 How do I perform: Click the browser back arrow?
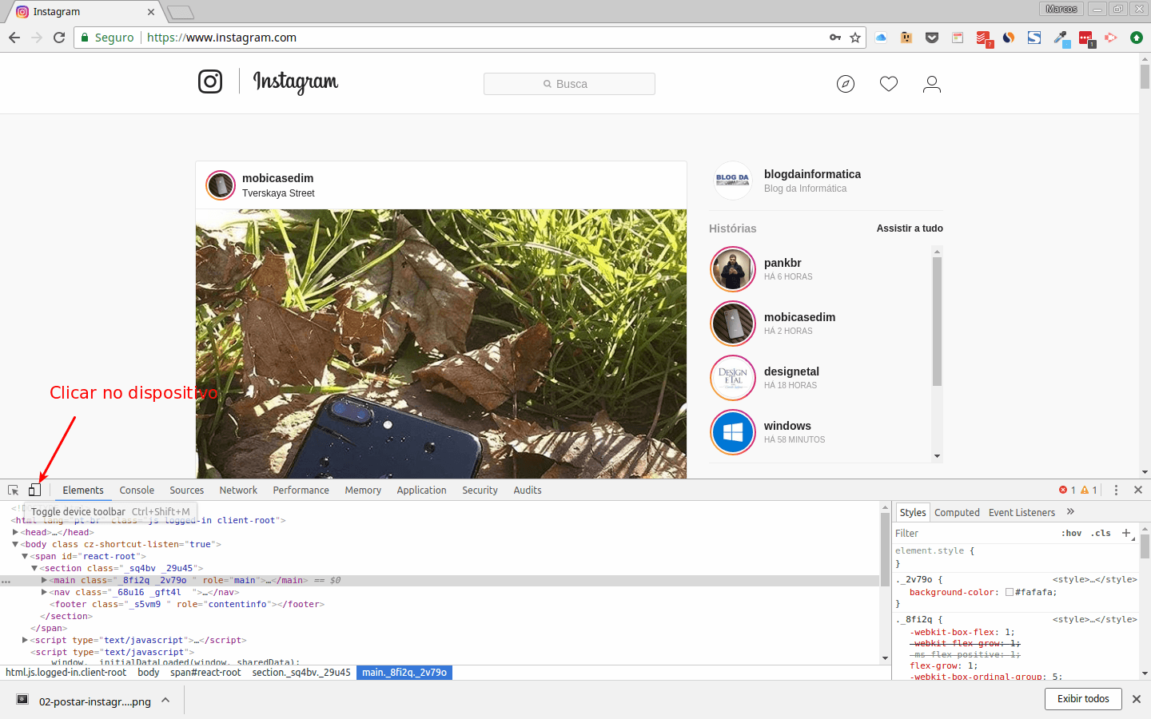coord(14,38)
